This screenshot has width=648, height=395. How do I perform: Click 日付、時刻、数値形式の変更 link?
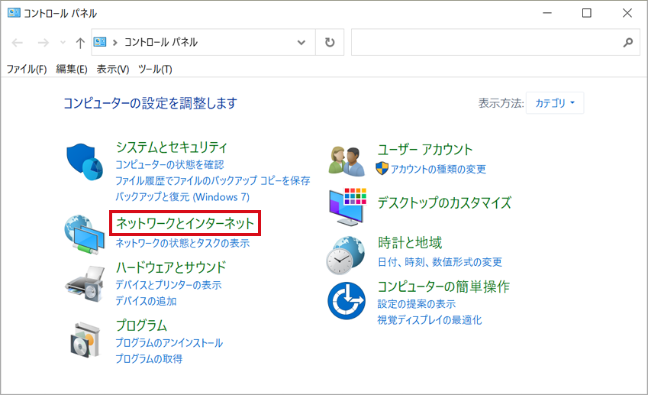point(440,262)
